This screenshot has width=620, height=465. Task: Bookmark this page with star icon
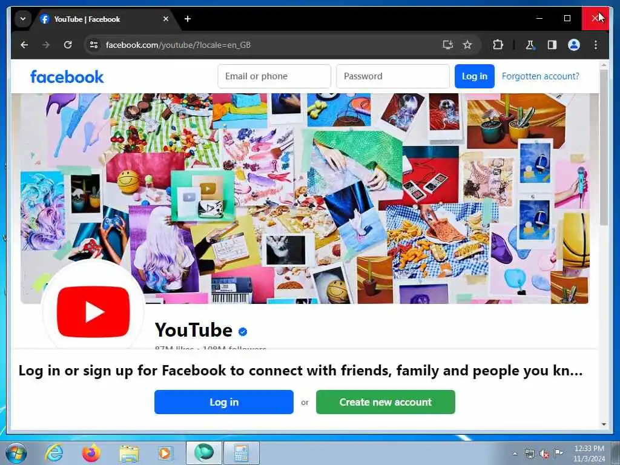[467, 45]
